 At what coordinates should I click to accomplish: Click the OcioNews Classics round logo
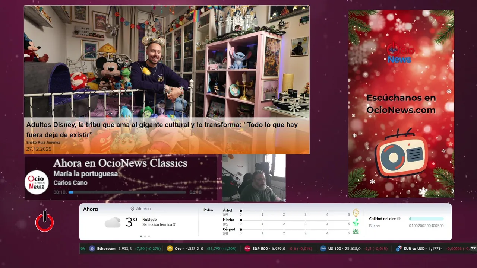coord(37,182)
